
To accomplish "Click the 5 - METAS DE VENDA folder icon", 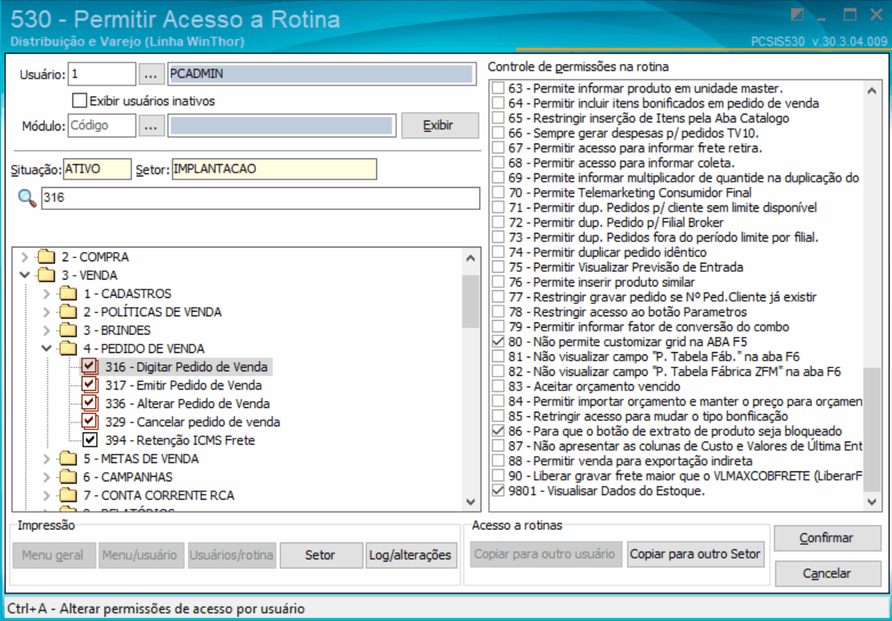I will pos(68,458).
